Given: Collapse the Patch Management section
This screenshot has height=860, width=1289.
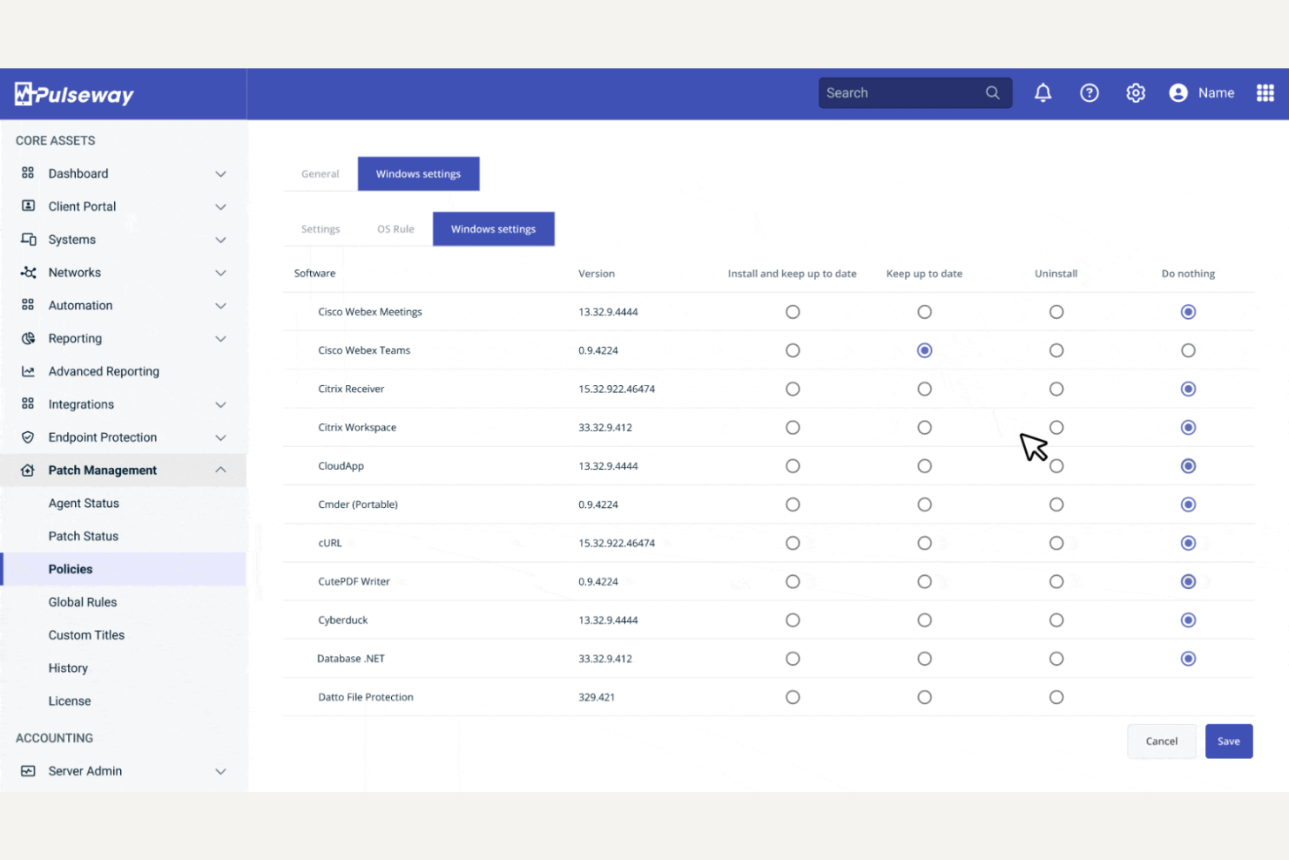Looking at the screenshot, I should (x=220, y=470).
